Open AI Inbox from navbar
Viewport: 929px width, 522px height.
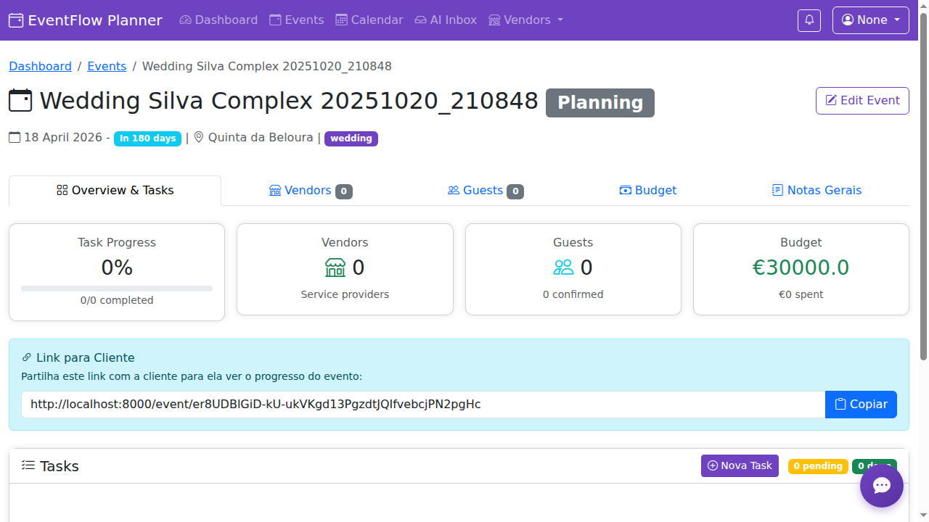[446, 20]
